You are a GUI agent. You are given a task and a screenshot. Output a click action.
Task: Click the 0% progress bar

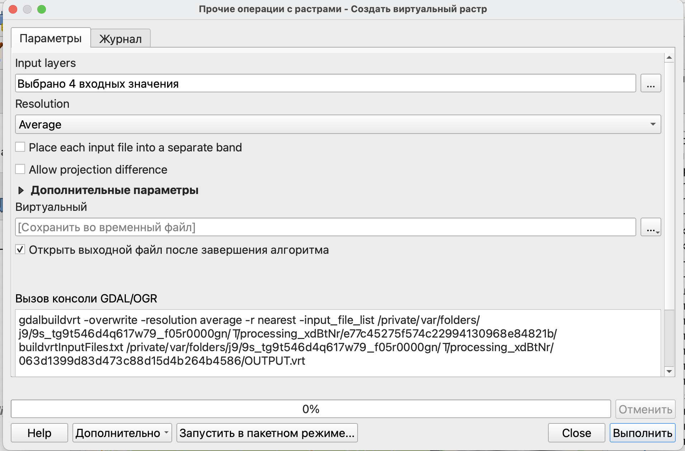point(311,409)
